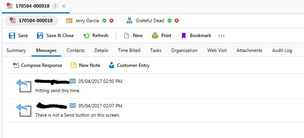
Task: Switch to the Summary tab
Action: click(x=16, y=50)
